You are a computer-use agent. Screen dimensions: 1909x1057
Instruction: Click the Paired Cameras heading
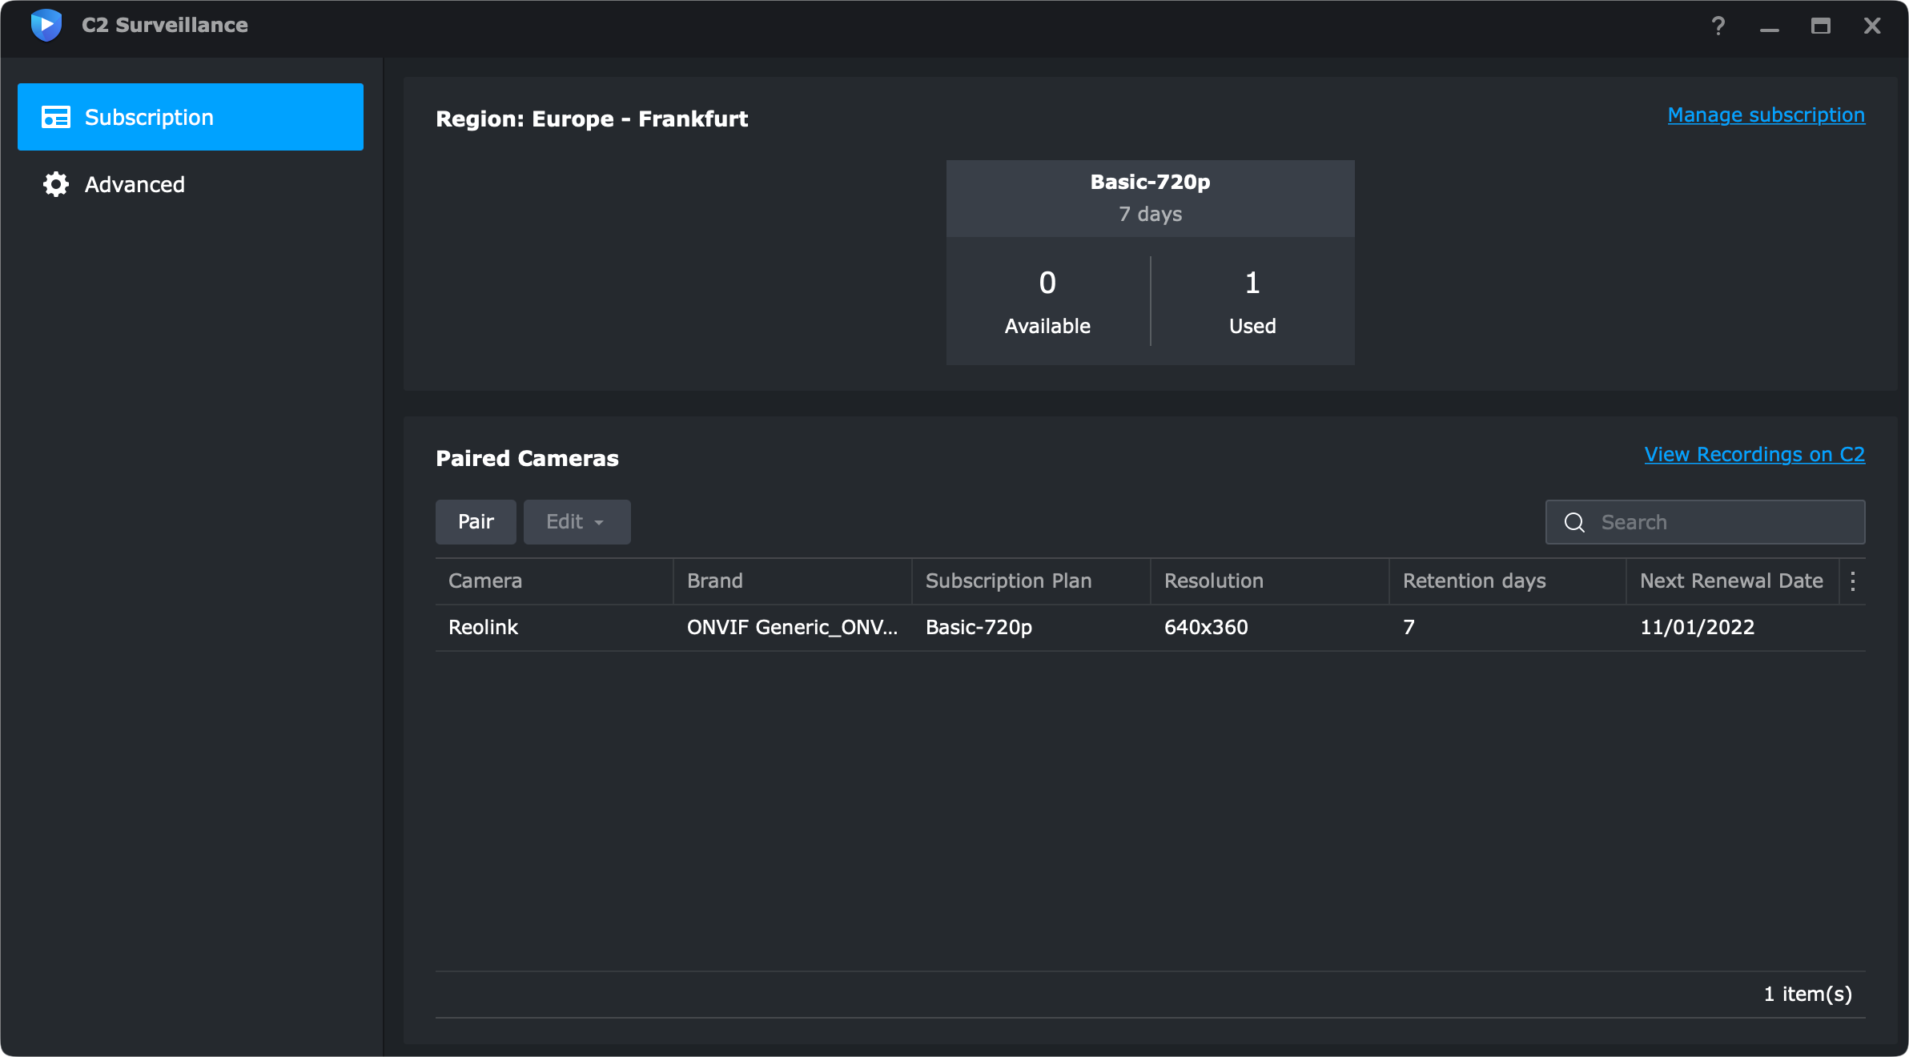pyautogui.click(x=527, y=458)
